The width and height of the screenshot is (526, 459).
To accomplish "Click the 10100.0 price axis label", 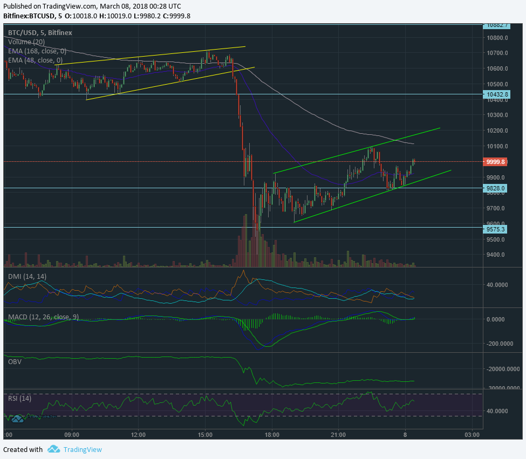I will (497, 146).
